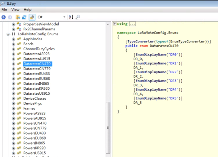
Task: Click the TypeConverter attribute link
Action: point(141,41)
